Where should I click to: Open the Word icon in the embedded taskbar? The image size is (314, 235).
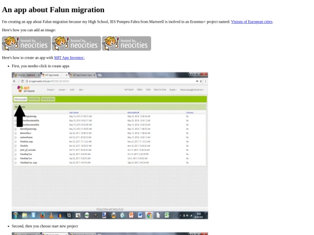[140, 215]
